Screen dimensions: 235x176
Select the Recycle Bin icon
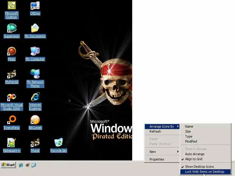58,145
